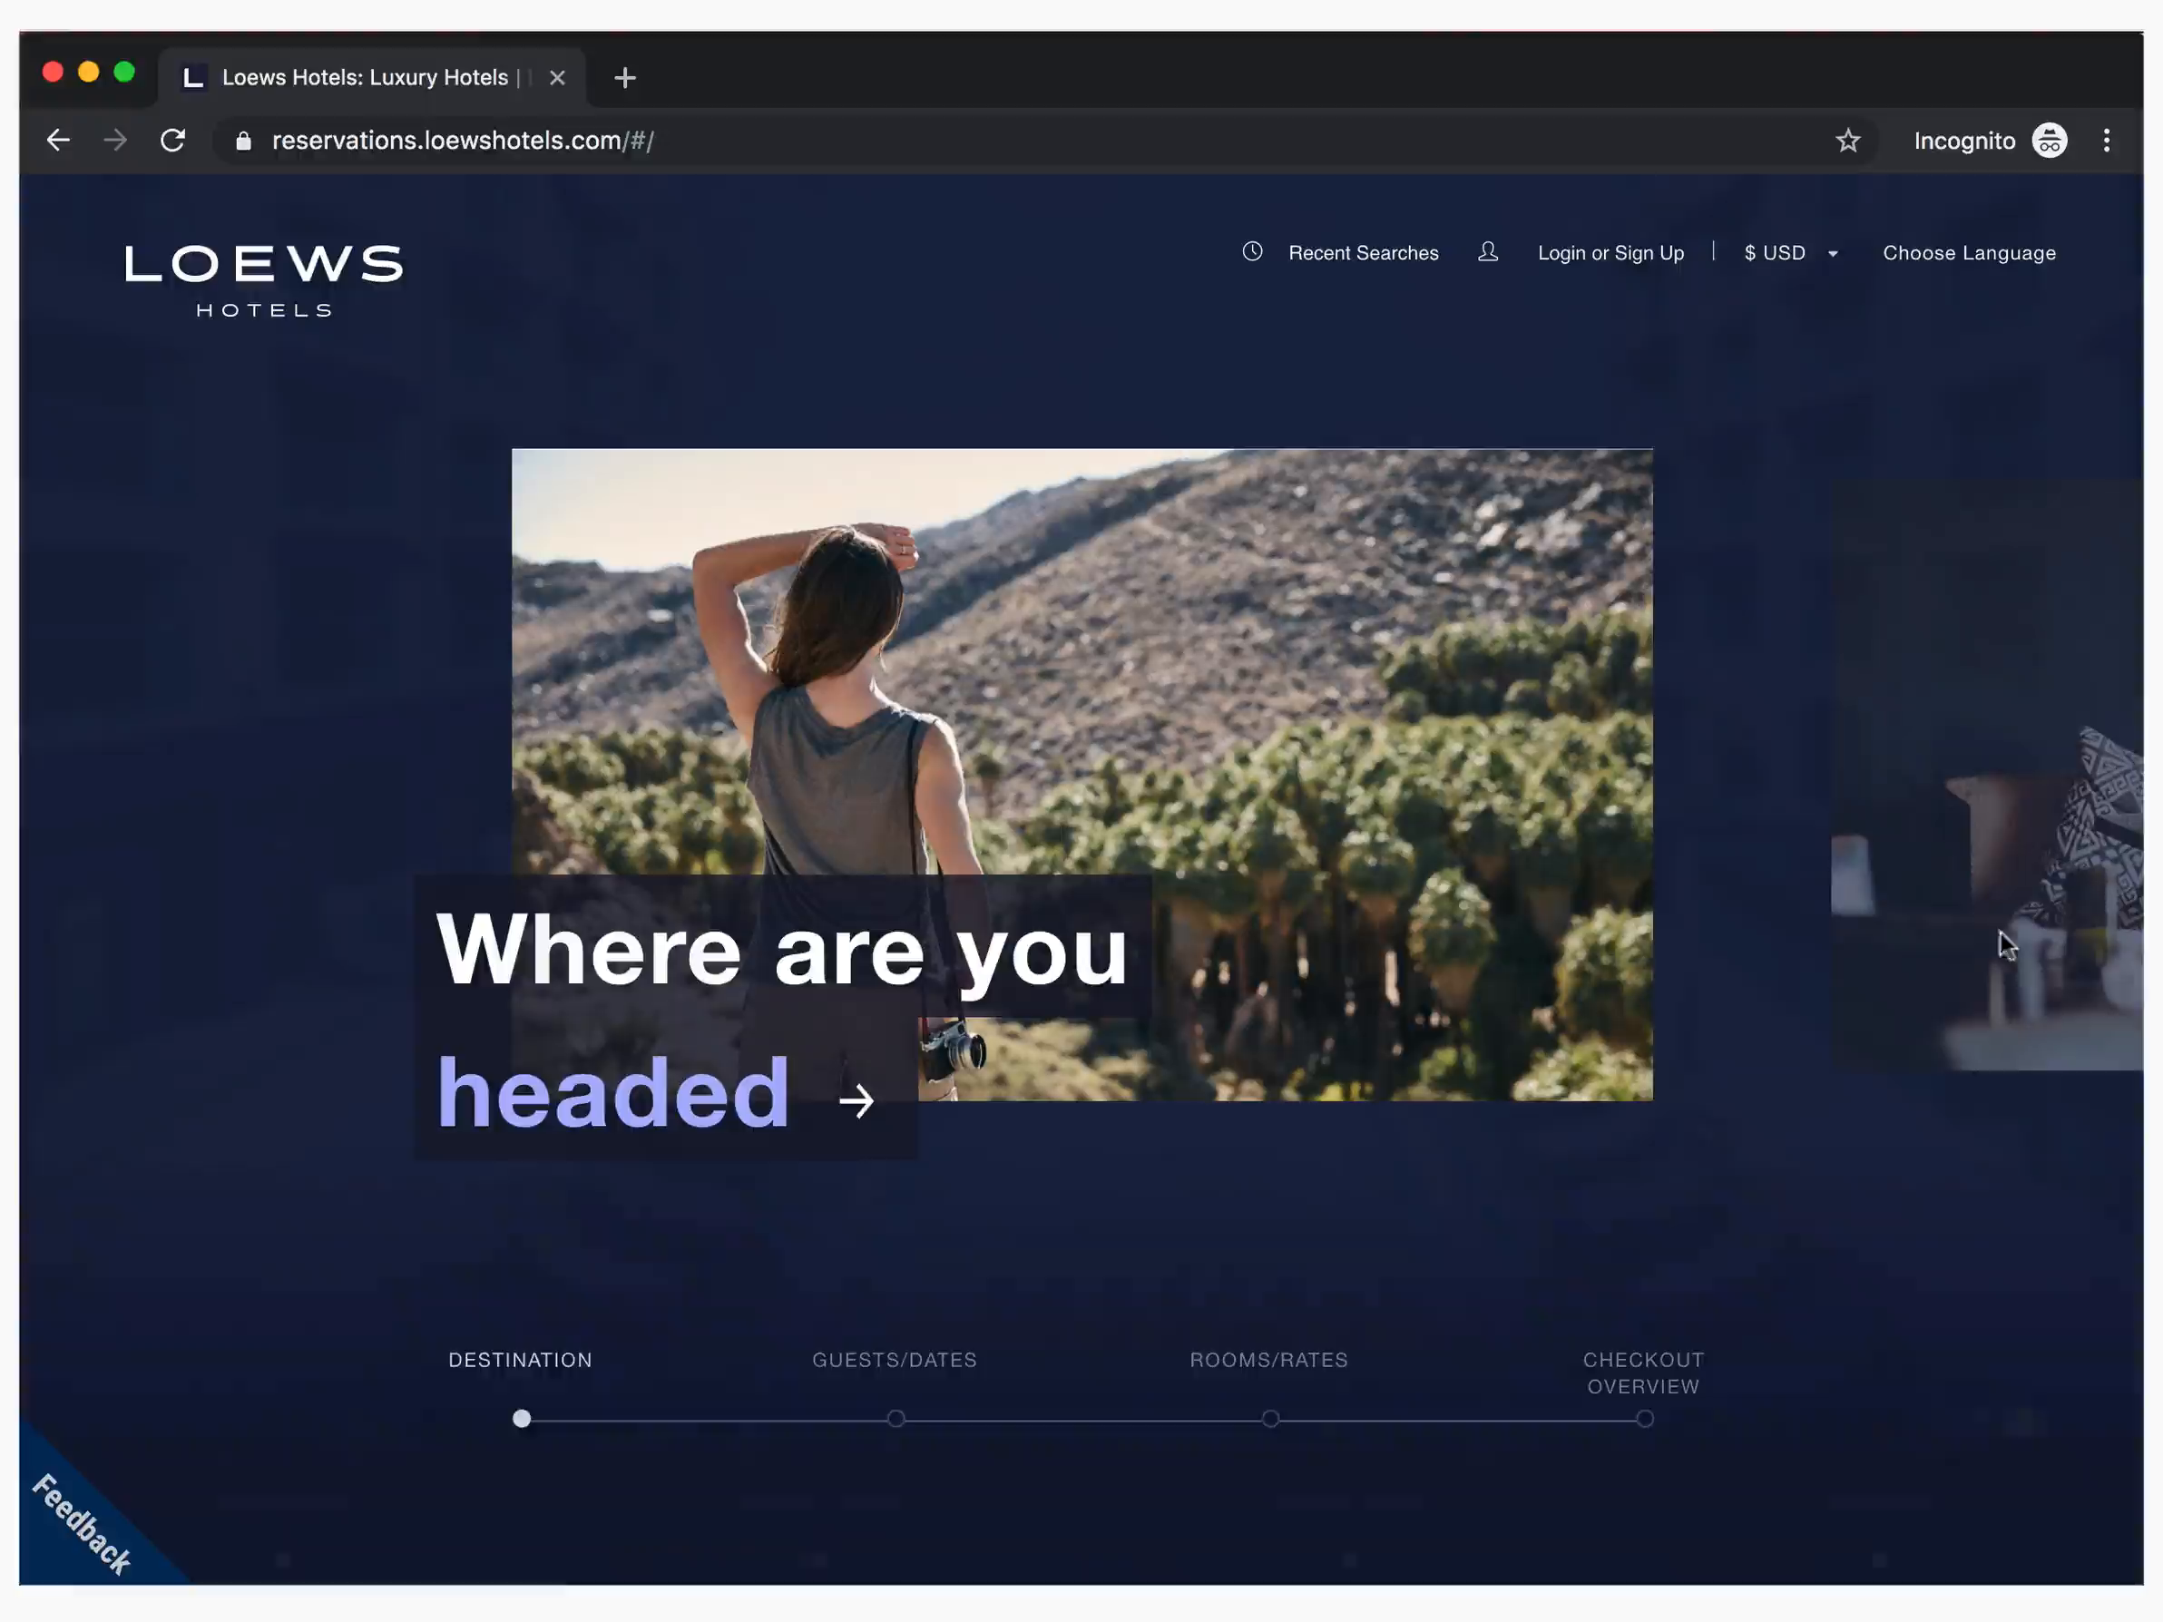This screenshot has height=1622, width=2163.
Task: Click the Loews Hotels logo
Action: click(264, 280)
